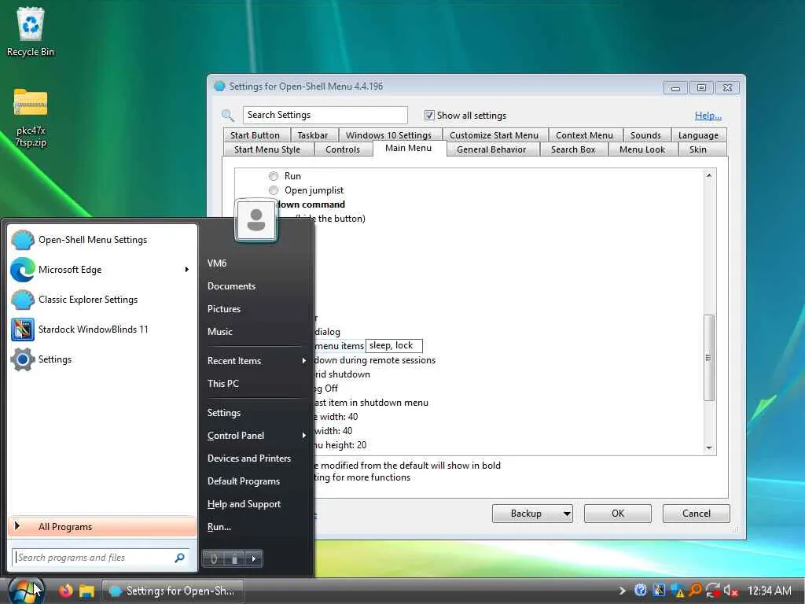Click the Settings for Open-Shell taskbar button
The width and height of the screenshot is (805, 604).
tap(172, 591)
